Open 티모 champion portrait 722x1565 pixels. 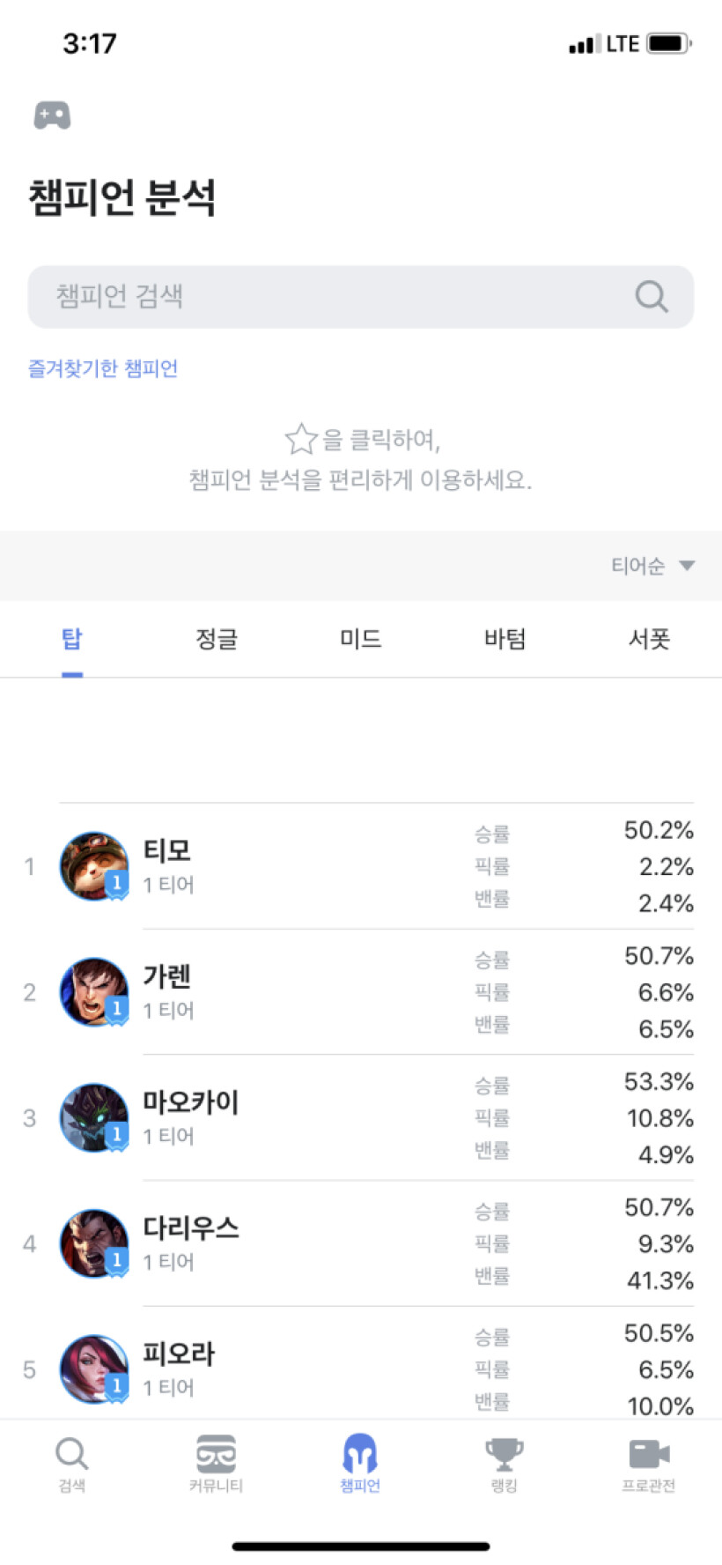[94, 866]
